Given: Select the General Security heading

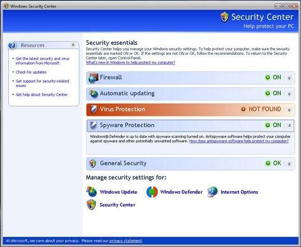Looking at the screenshot, I should pos(123,163).
